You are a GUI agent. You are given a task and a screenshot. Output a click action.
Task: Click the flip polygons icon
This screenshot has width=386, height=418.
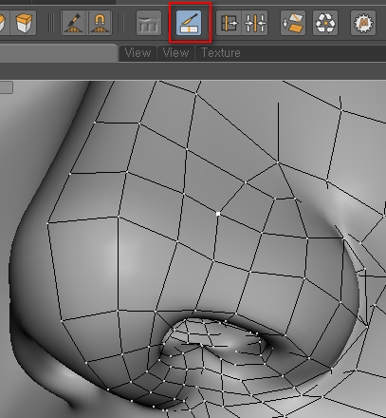click(293, 23)
